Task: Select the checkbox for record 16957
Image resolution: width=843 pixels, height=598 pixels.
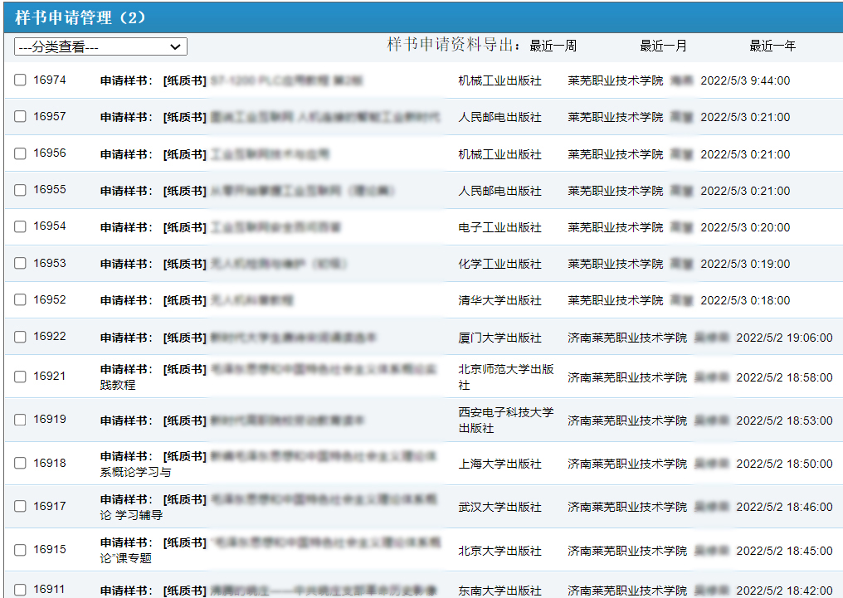Action: pyautogui.click(x=20, y=117)
